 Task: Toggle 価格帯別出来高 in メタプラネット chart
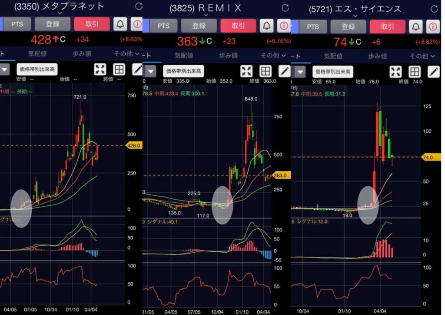[x=37, y=69]
